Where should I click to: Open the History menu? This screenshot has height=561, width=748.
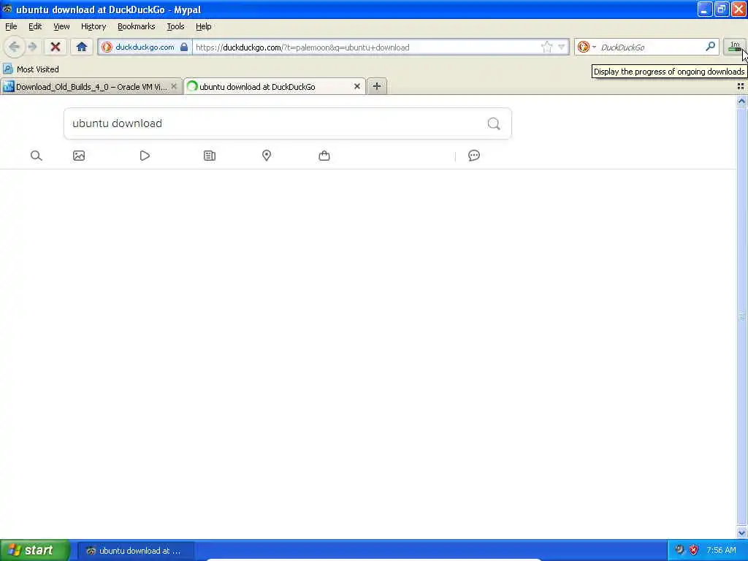click(x=93, y=26)
